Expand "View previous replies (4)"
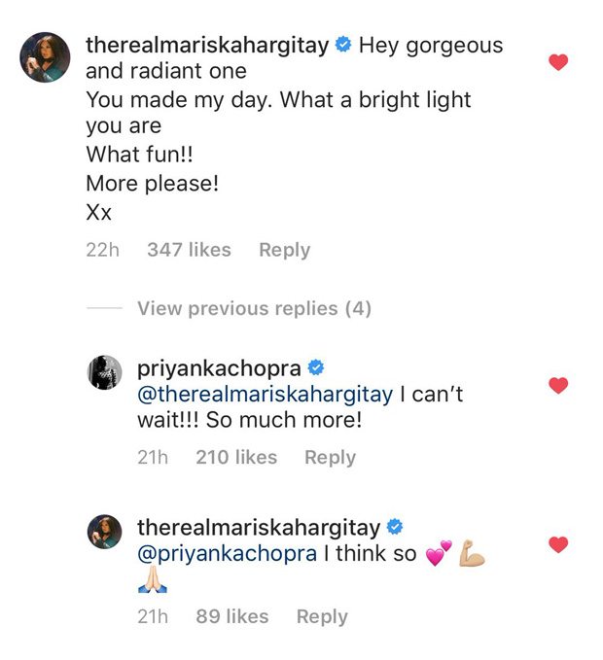Image resolution: width=603 pixels, height=660 pixels. [x=254, y=308]
